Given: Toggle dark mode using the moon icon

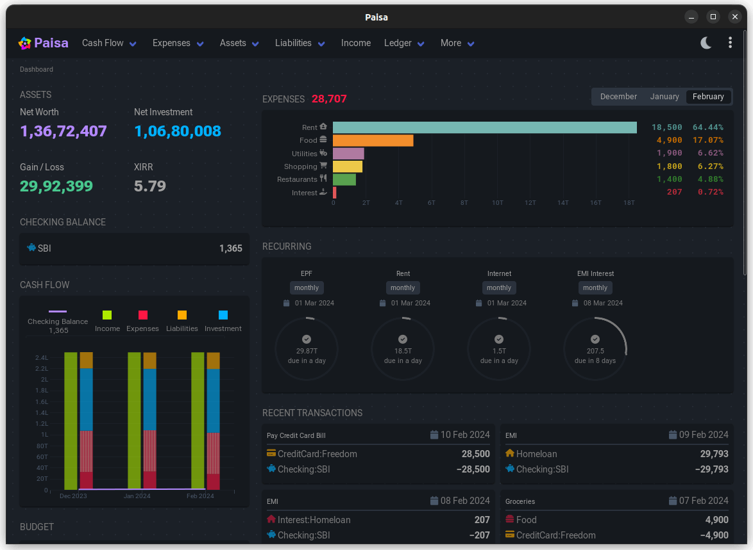Looking at the screenshot, I should [706, 42].
